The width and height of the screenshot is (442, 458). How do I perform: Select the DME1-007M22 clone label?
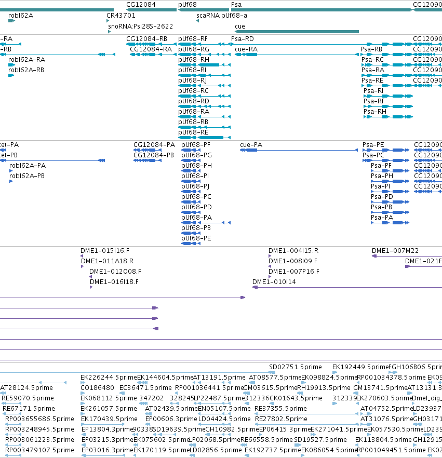395,251
